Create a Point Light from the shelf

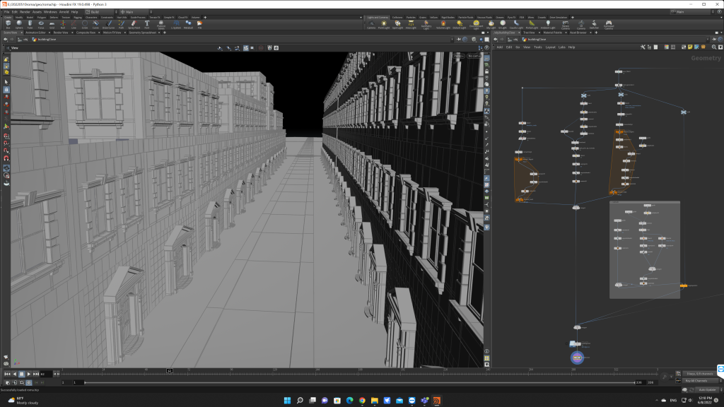tap(383, 23)
